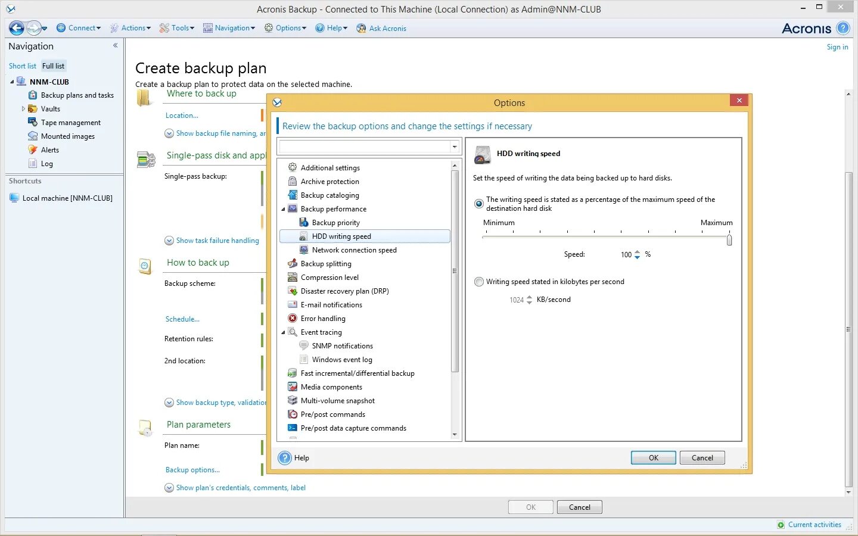Click the E-mail notifications icon
The width and height of the screenshot is (858, 536).
coord(293,304)
